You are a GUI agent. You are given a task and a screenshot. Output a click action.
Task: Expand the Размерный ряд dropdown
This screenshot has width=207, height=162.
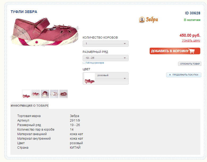coord(105,58)
